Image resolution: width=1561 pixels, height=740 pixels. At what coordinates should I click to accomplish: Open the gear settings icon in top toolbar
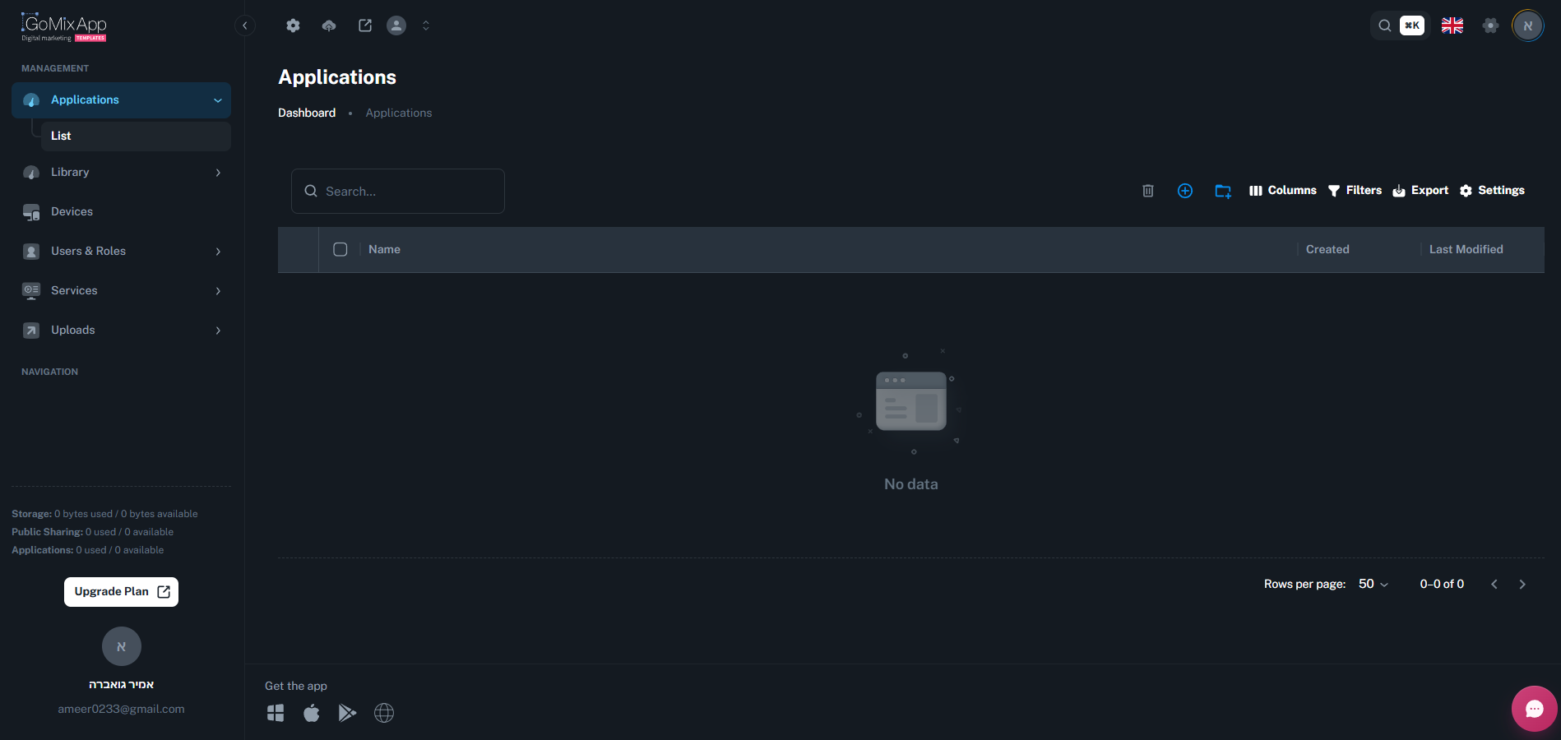(293, 25)
